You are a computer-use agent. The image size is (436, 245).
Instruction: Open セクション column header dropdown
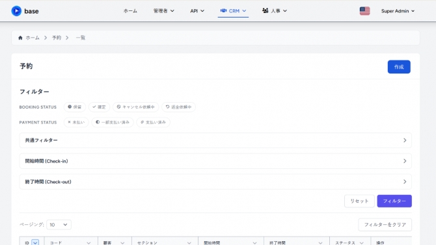click(x=189, y=243)
